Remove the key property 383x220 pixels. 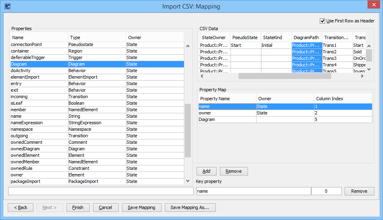[359, 191]
